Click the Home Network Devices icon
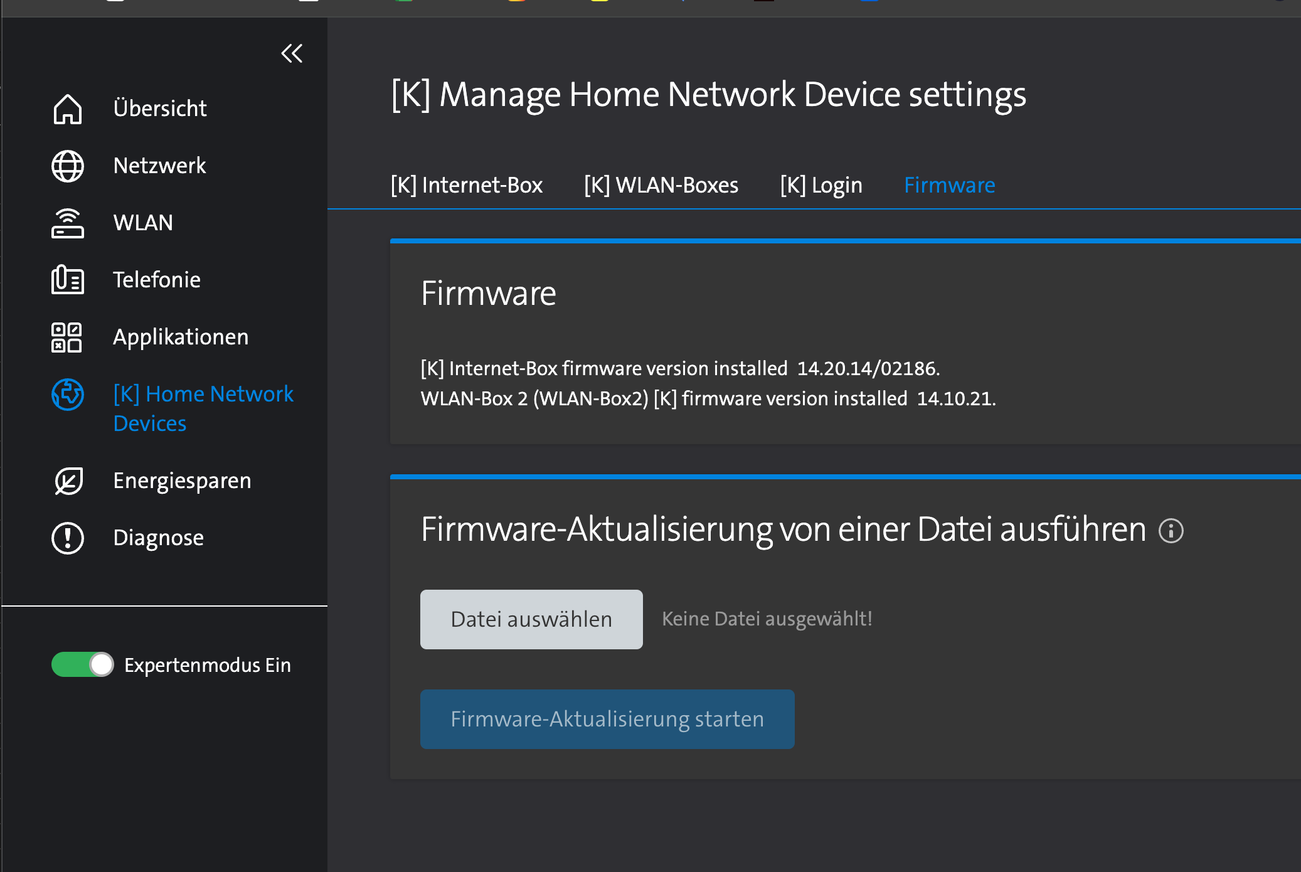Viewport: 1301px width, 872px height. point(67,395)
